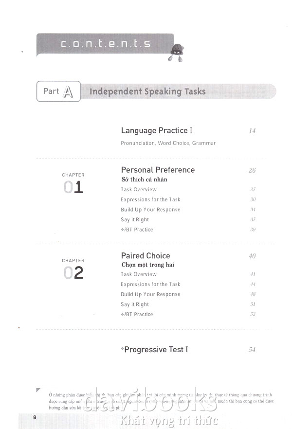292x429 pixels.
Task: Go to Task Overview on page 27
Action: 139,190
